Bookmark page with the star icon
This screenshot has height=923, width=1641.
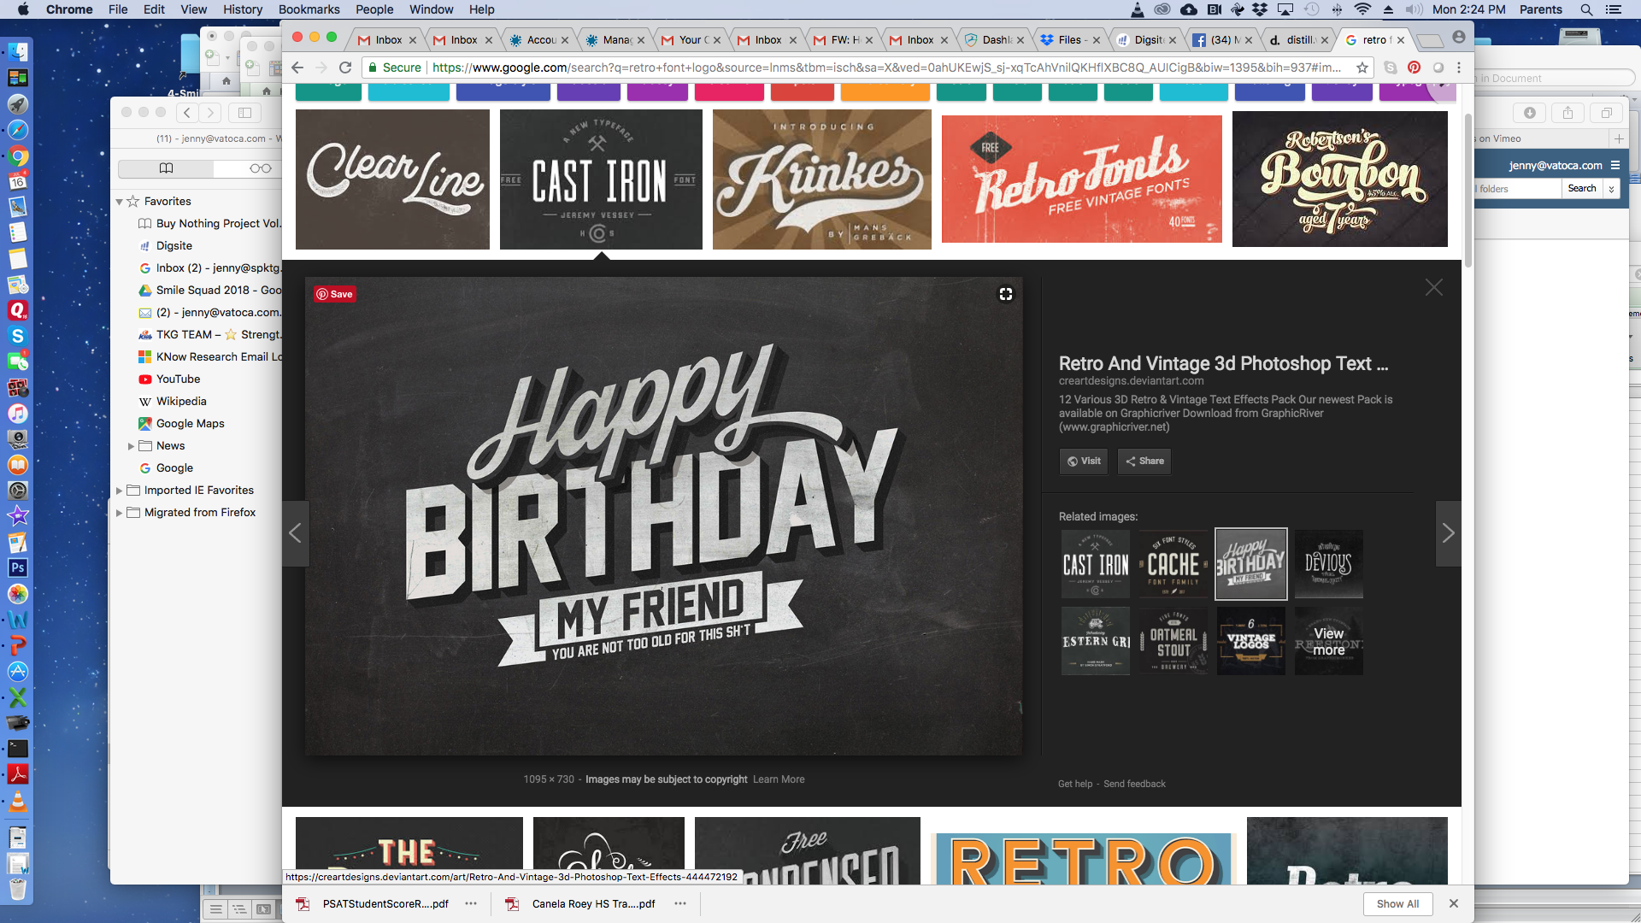pos(1362,68)
